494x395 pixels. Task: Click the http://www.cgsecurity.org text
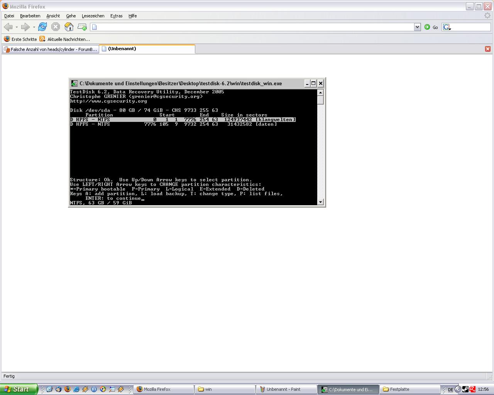pyautogui.click(x=108, y=101)
